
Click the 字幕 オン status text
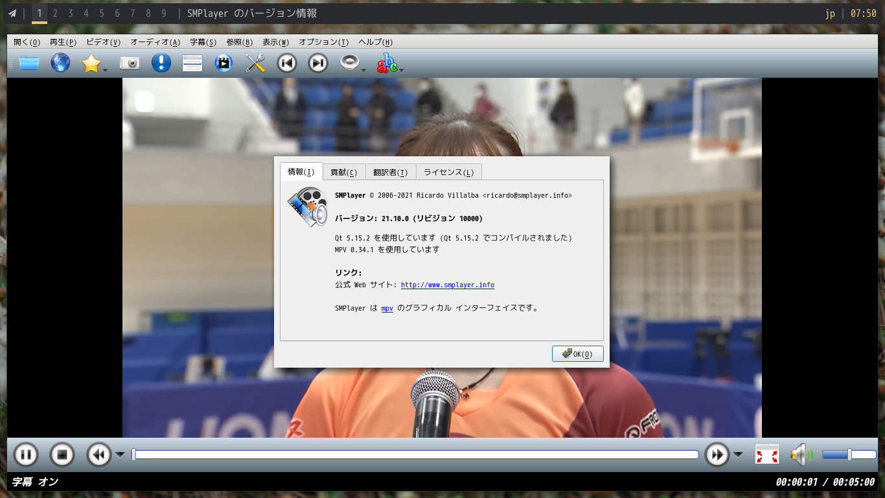pyautogui.click(x=35, y=482)
